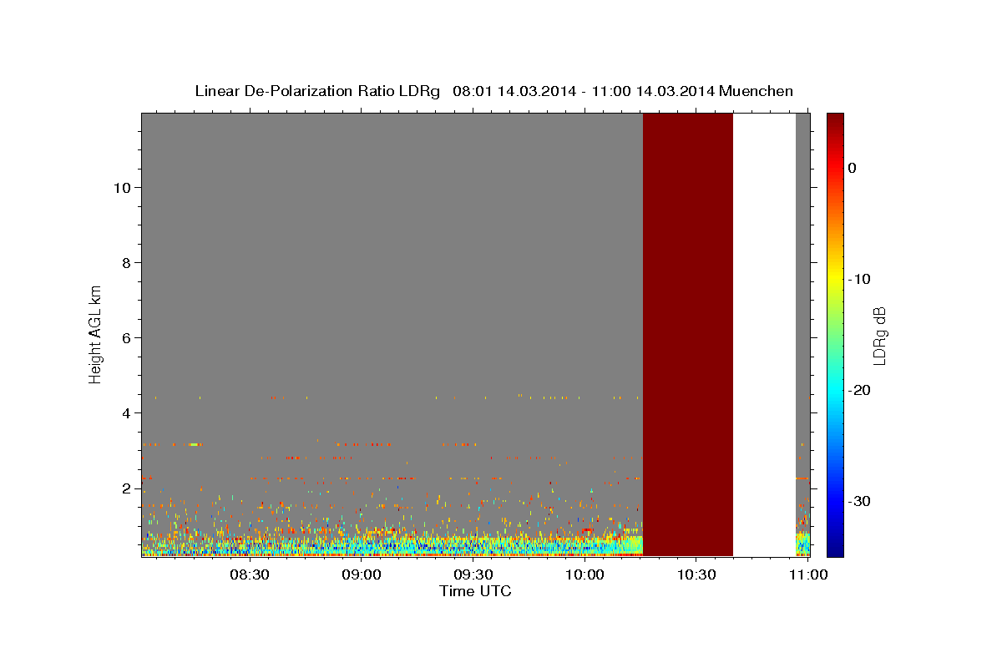Click the colorbar value label -10
Viewport: 1002px width, 668px height.
[x=859, y=279]
